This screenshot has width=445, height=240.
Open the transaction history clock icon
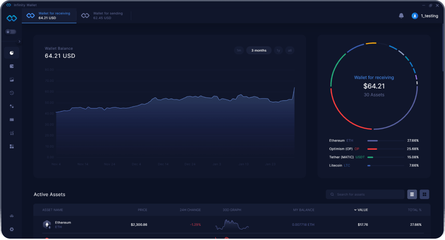point(12,93)
